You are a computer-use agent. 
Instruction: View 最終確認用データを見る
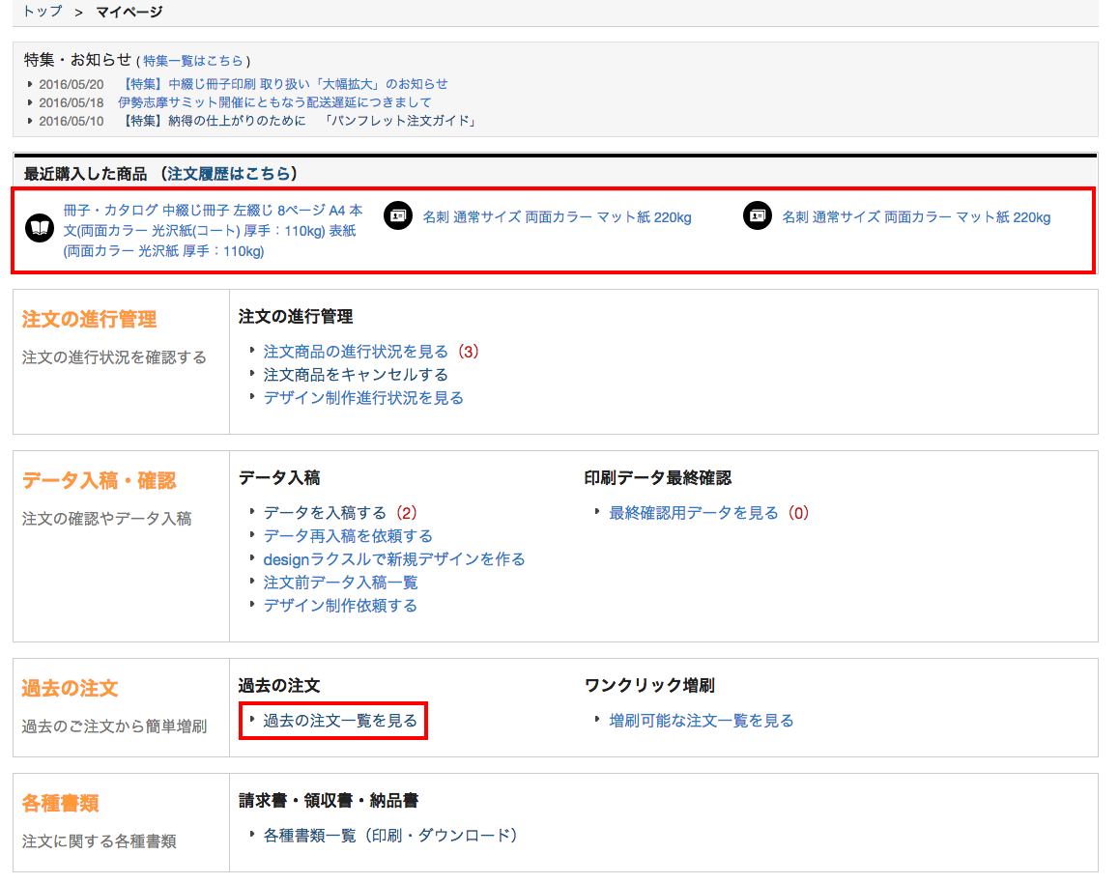[x=693, y=513]
